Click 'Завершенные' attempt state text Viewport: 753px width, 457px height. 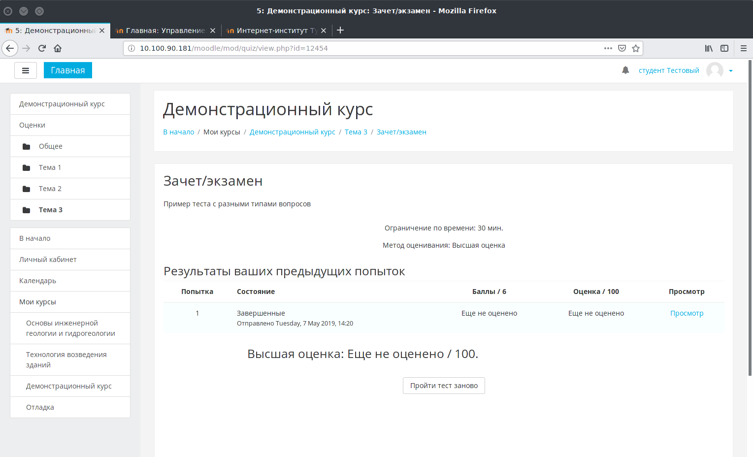[261, 313]
